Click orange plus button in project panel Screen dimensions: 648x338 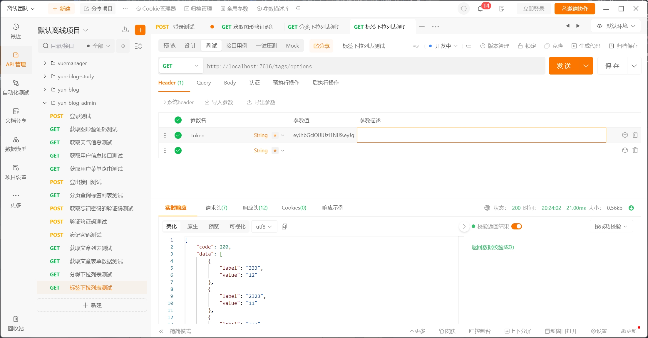[140, 30]
